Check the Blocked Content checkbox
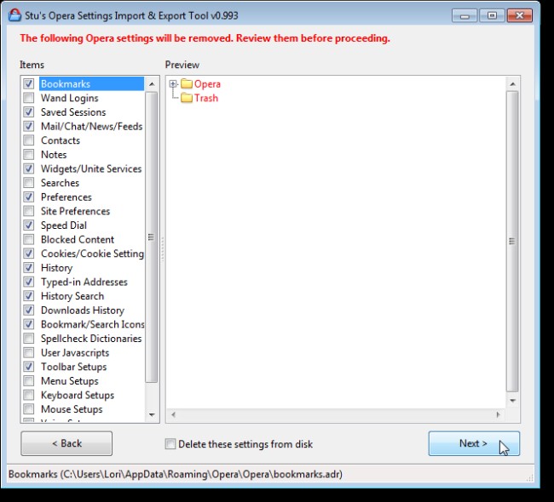Viewport: 554px width, 502px height. (x=29, y=240)
